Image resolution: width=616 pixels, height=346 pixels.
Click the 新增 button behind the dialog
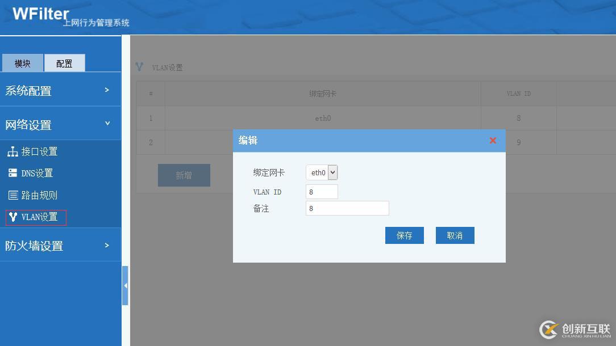click(184, 175)
